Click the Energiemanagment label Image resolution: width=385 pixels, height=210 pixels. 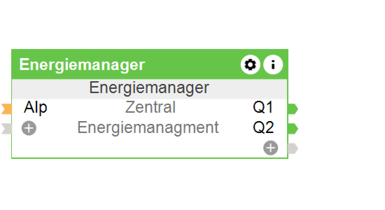[x=148, y=127]
